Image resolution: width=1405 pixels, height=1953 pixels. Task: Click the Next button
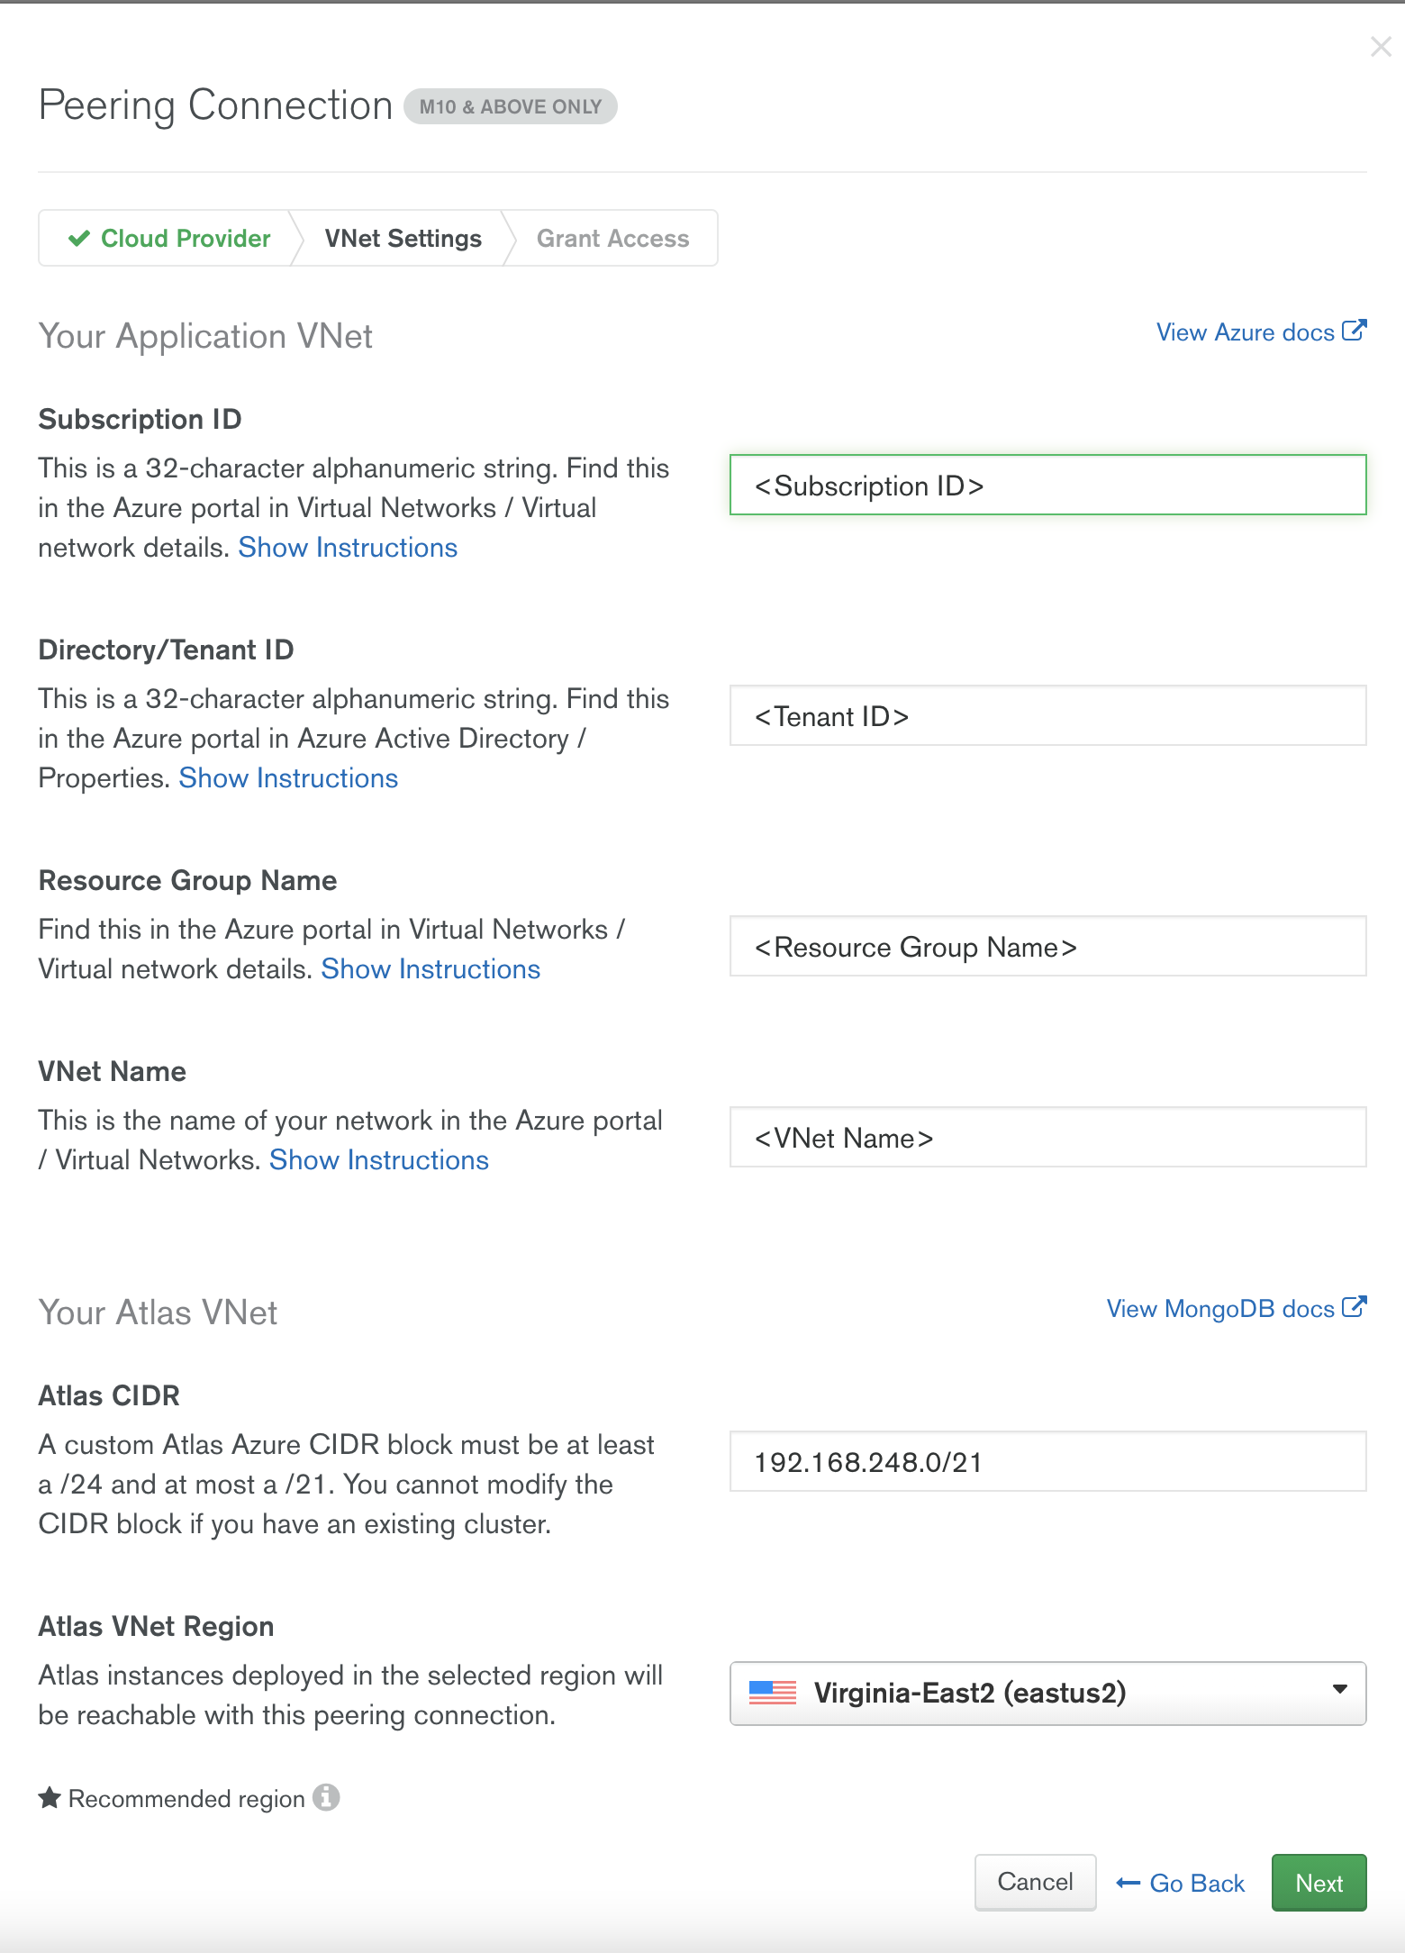(1319, 1883)
